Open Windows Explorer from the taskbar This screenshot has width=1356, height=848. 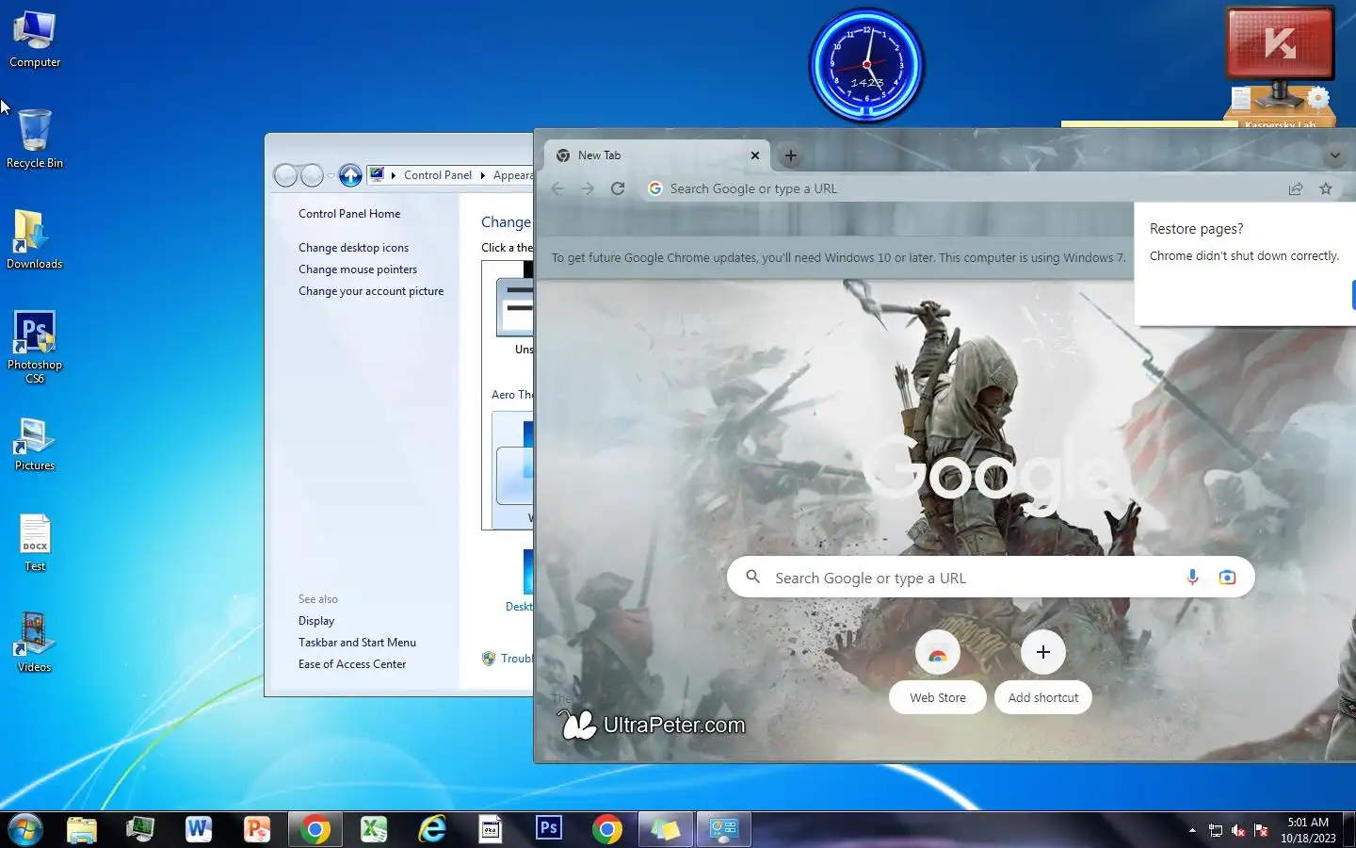coord(82,829)
